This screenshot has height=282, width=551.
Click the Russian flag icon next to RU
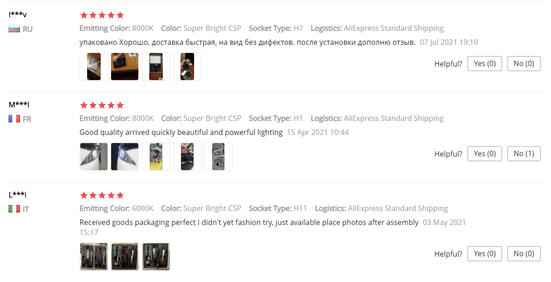tap(15, 29)
